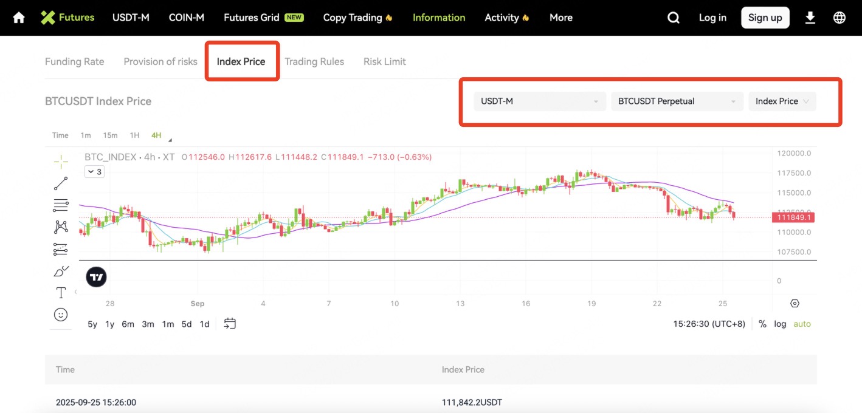Select the text annotation tool

click(61, 293)
